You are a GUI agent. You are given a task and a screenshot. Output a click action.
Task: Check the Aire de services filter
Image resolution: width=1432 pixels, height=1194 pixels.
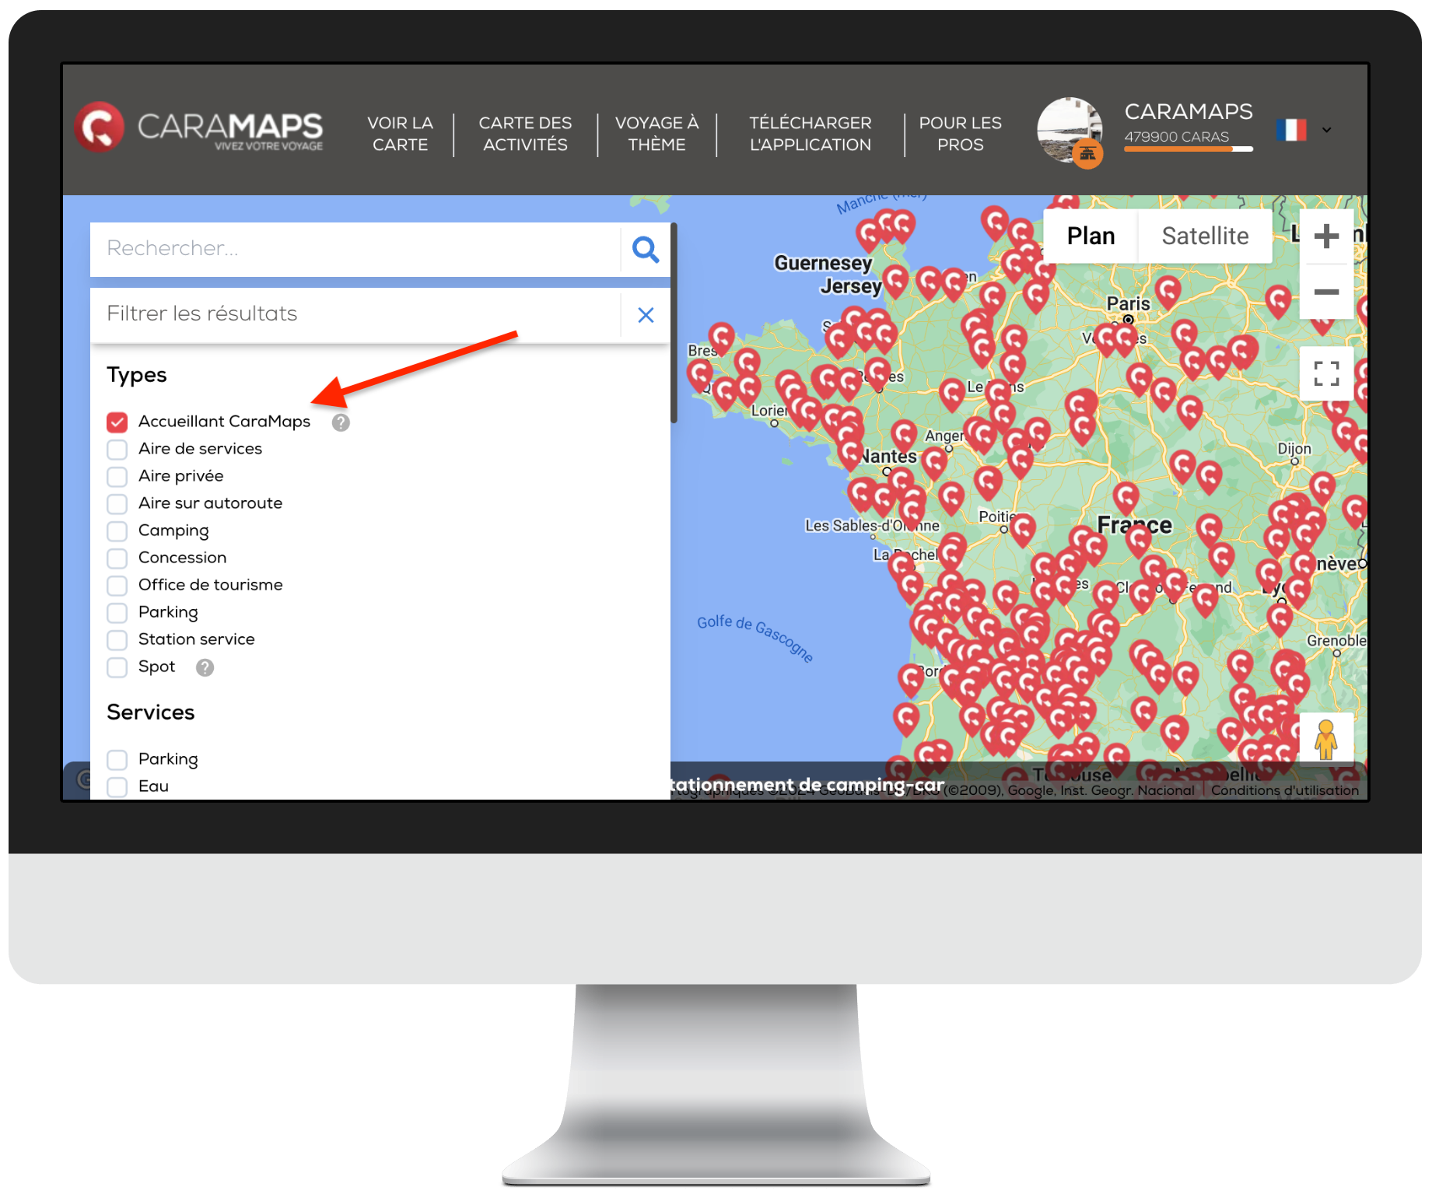[117, 450]
